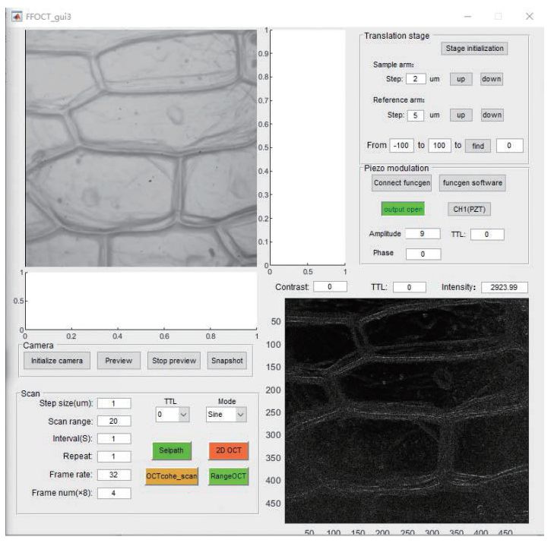Toggle the CH1(PZT) channel button
551x543 pixels.
(x=469, y=209)
